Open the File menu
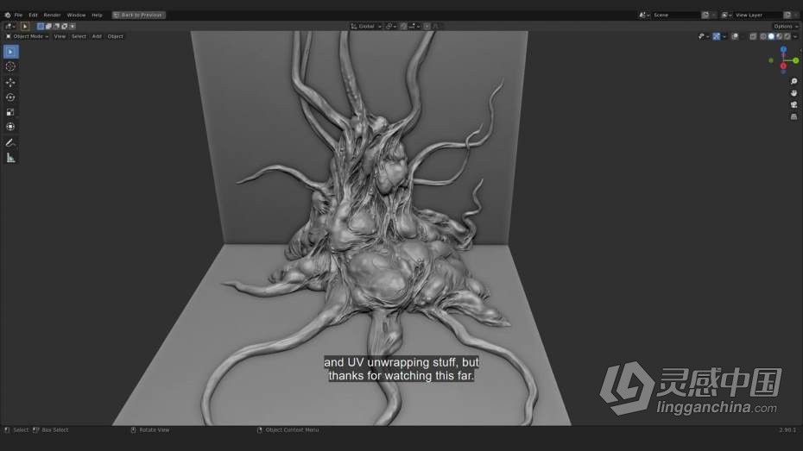Screen dimensions: 803x451 pos(18,15)
